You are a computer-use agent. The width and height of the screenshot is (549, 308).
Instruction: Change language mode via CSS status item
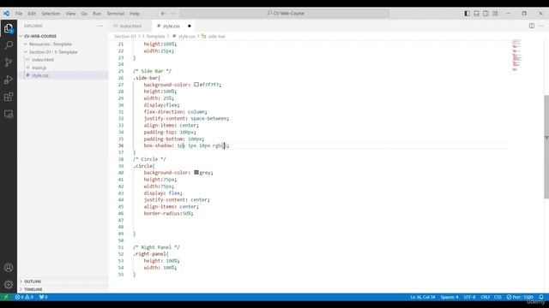click(x=498, y=297)
